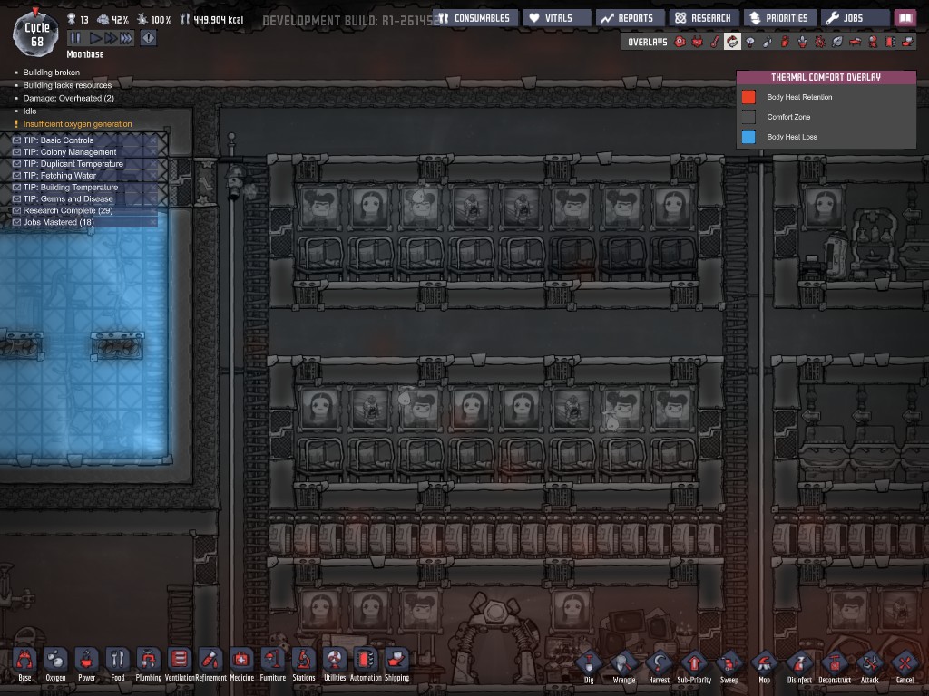The height and width of the screenshot is (696, 929).
Task: Open the Conveyor overlay
Action: [907, 42]
